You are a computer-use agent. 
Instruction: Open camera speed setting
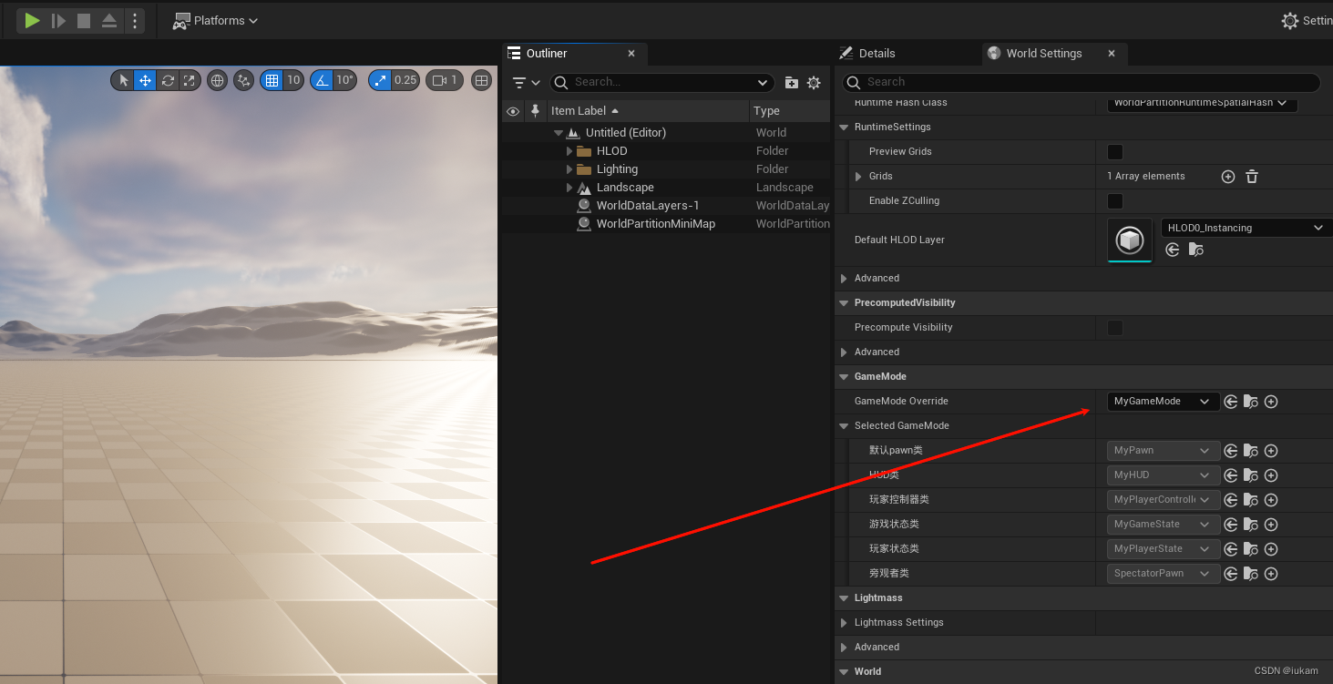pos(445,80)
